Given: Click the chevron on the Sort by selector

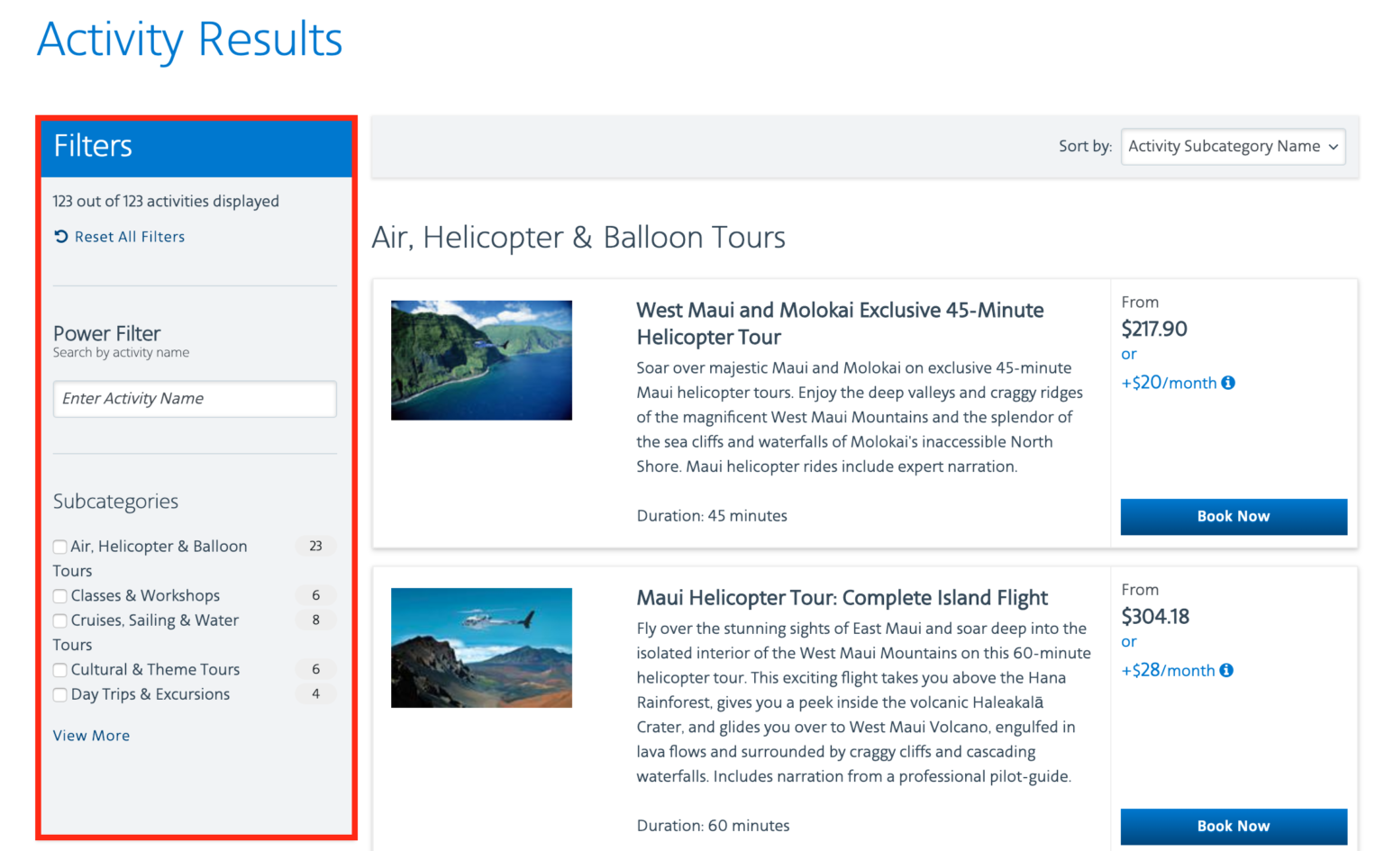Looking at the screenshot, I should [1333, 146].
